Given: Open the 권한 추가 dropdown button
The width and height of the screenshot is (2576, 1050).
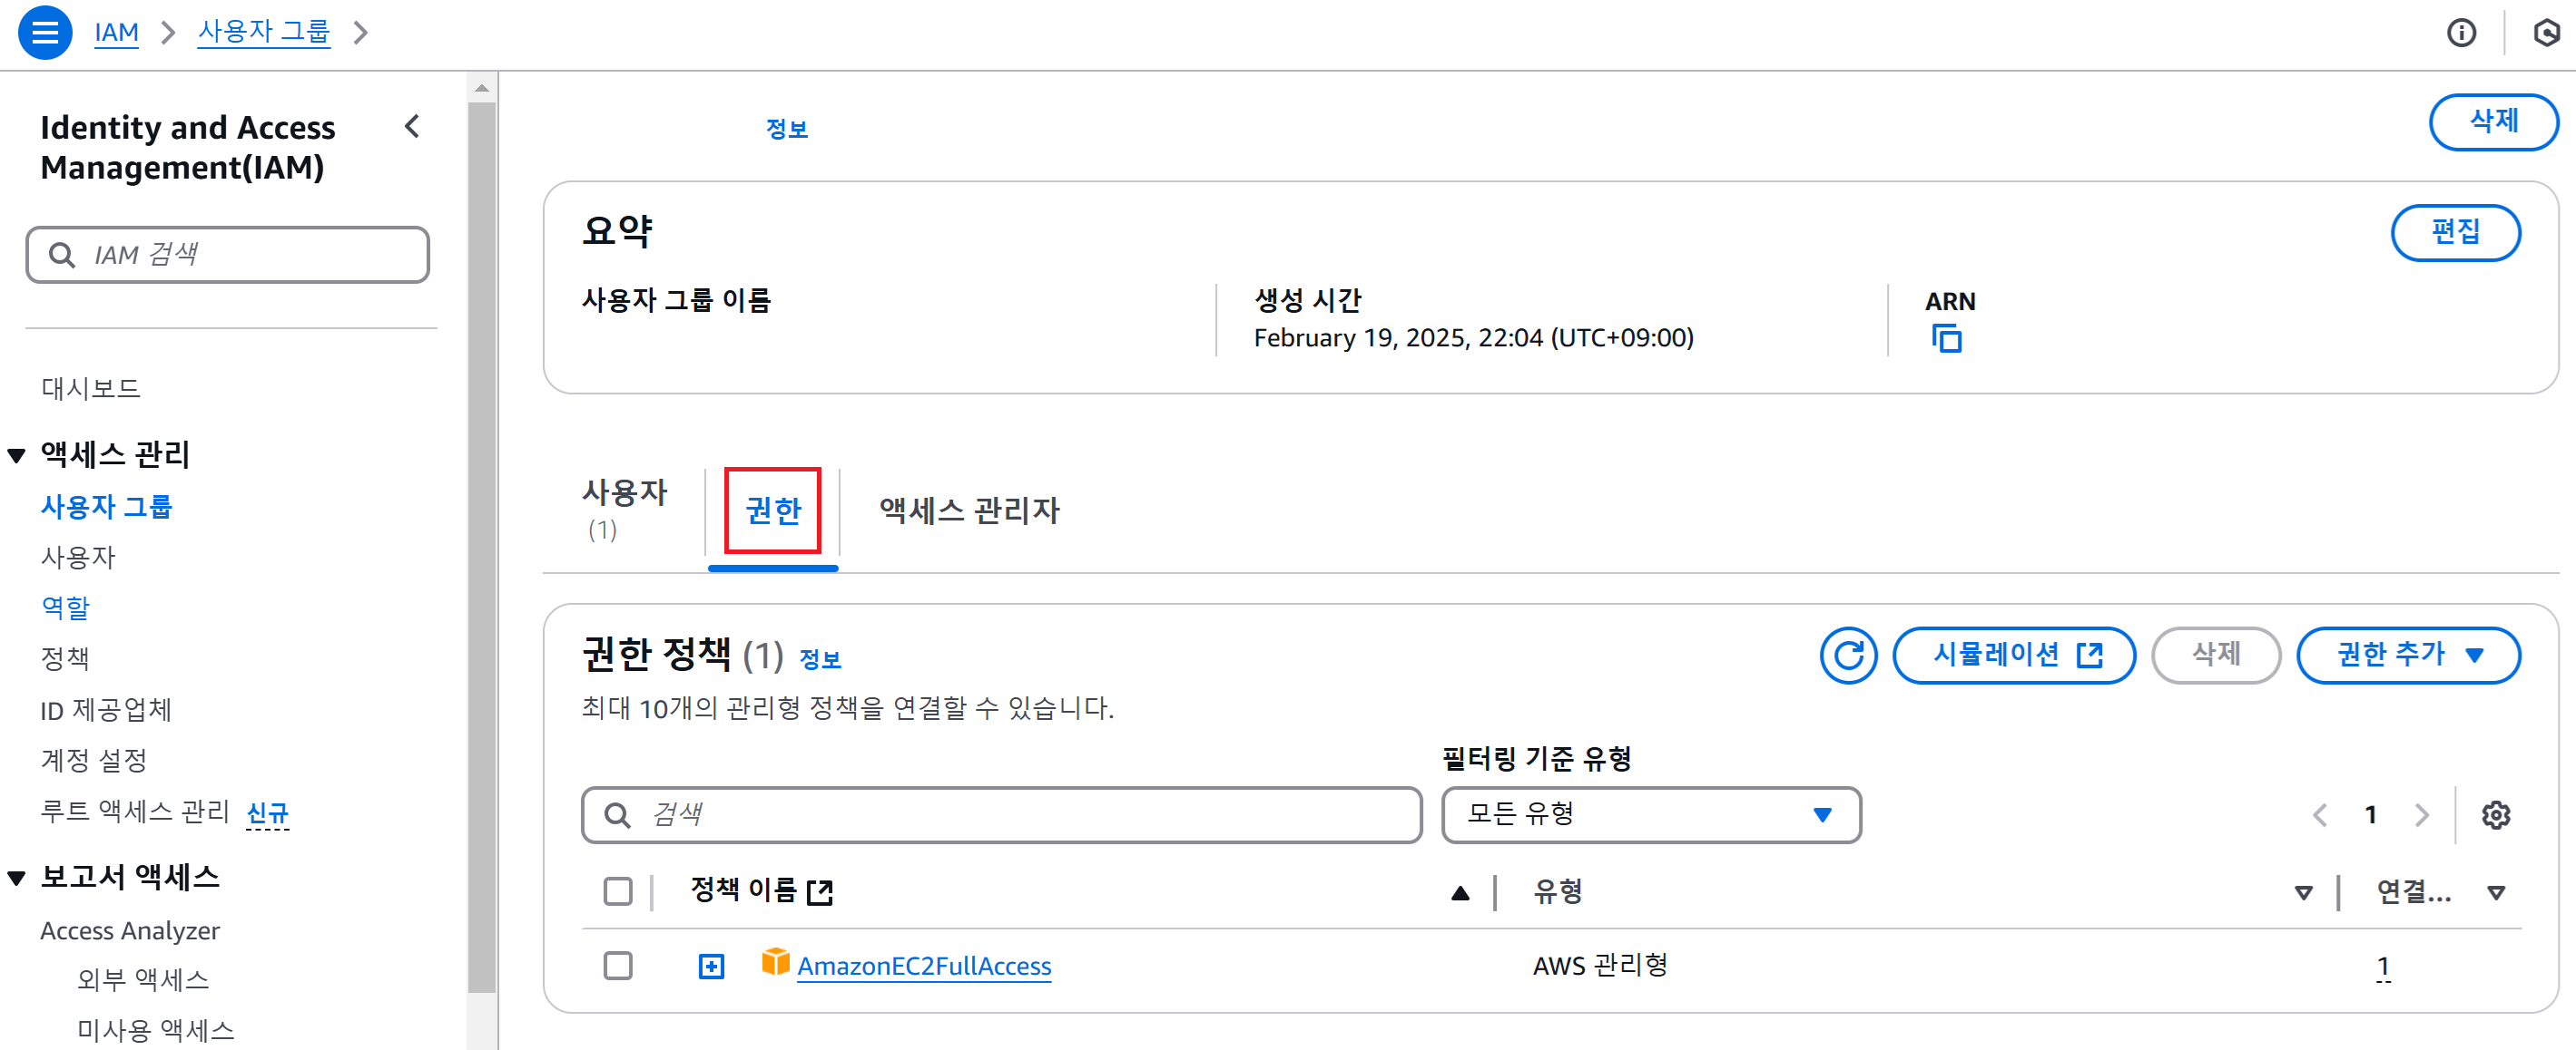Looking at the screenshot, I should tap(2408, 656).
